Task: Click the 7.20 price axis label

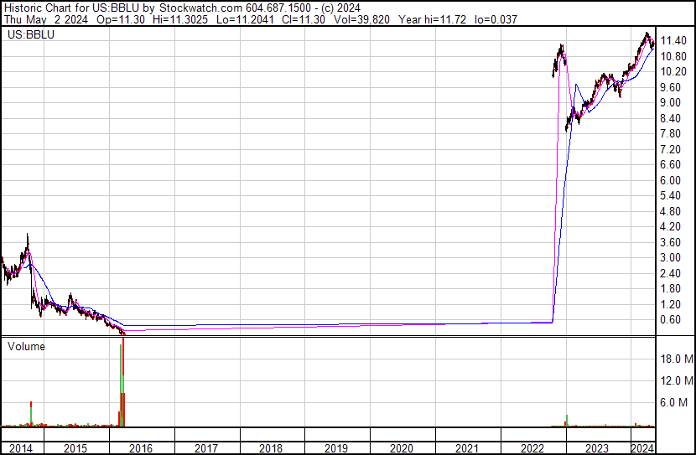Action: click(670, 149)
